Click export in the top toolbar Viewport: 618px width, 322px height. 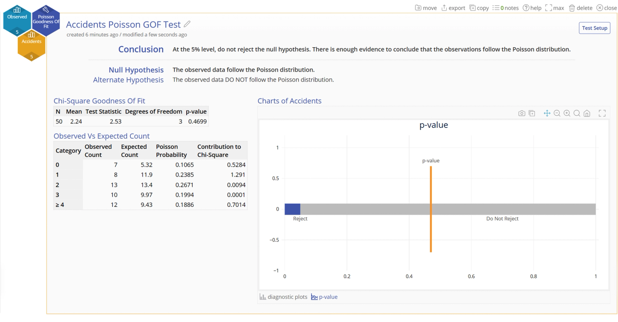(453, 8)
